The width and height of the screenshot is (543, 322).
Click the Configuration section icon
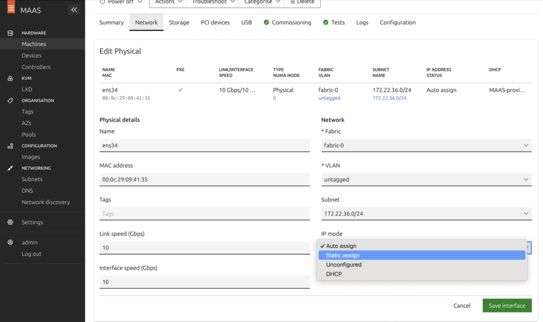[11, 146]
